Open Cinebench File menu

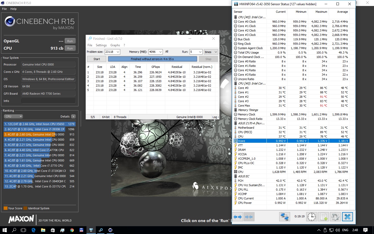4,9
